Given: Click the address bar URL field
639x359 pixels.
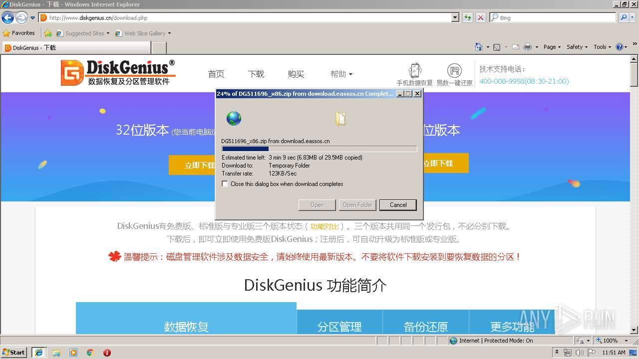Looking at the screenshot, I should coord(246,17).
